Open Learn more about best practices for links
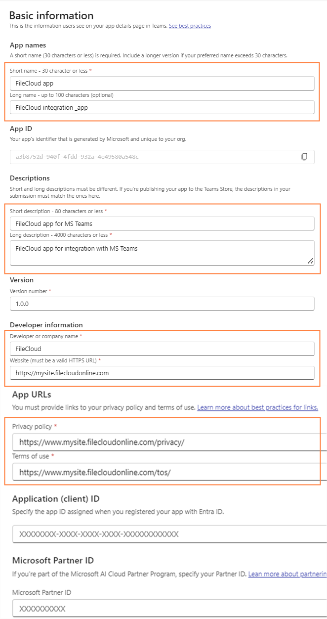 (x=257, y=407)
